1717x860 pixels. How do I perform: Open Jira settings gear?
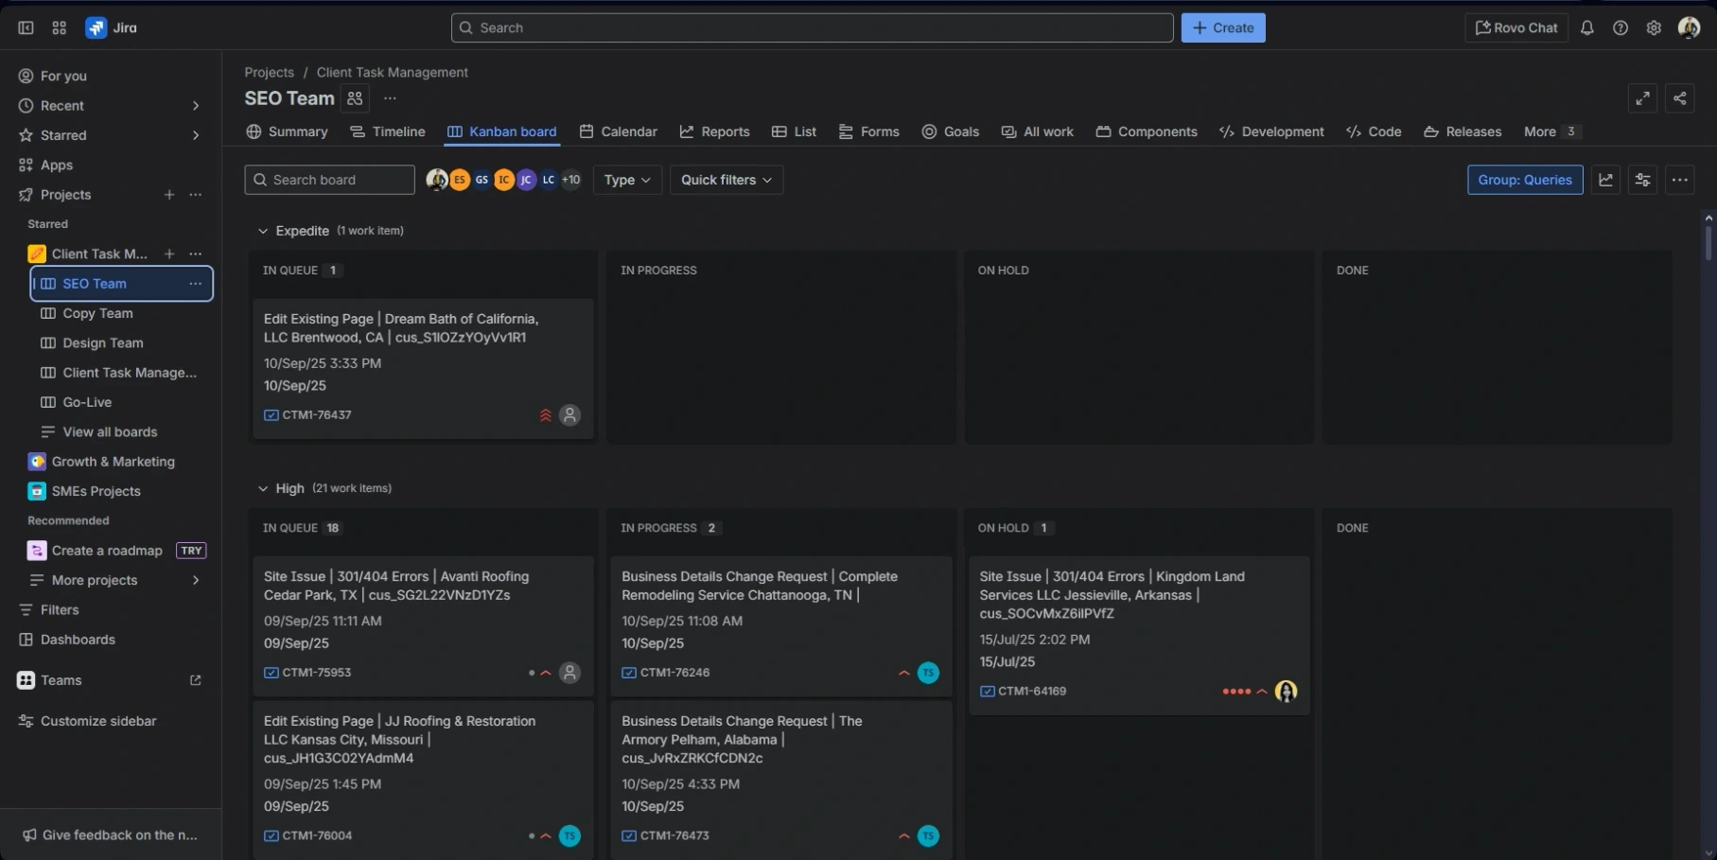[1654, 27]
